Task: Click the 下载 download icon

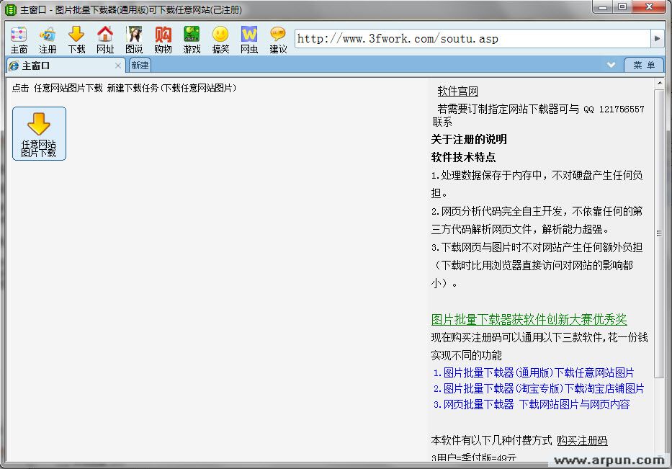Action: (x=76, y=37)
